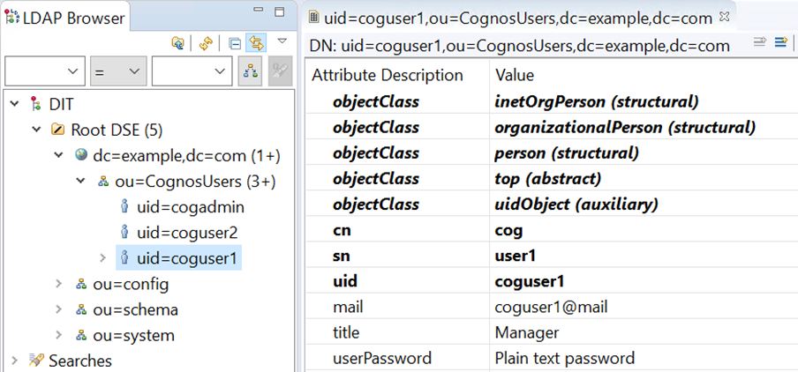Select the LDAP Browser tab

[65, 19]
